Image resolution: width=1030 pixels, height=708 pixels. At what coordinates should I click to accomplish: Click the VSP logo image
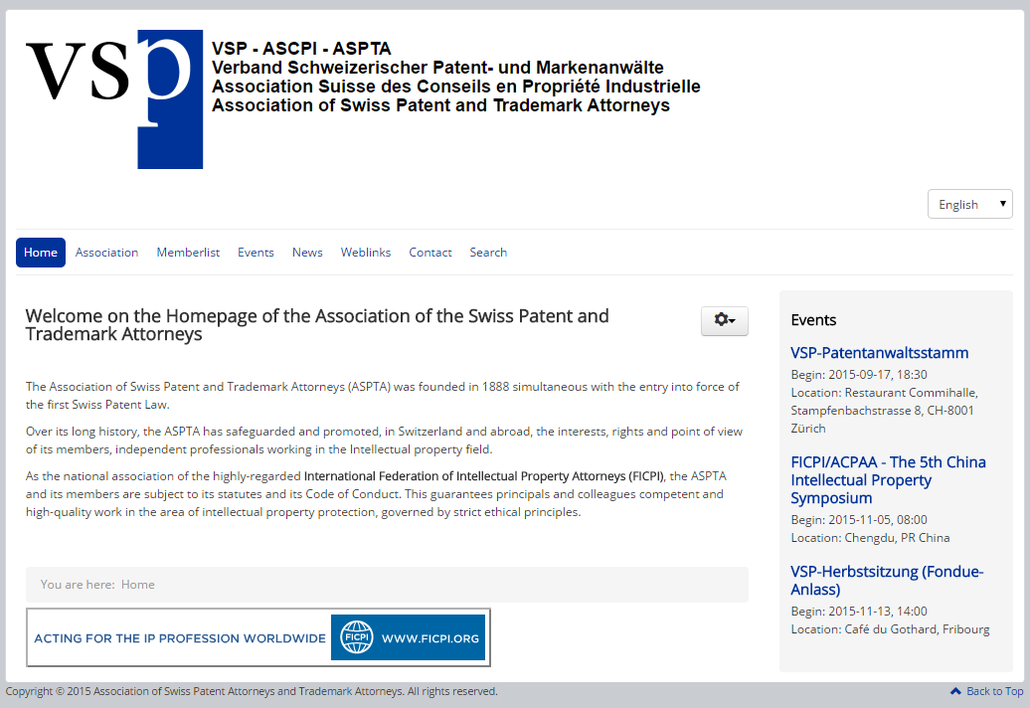(113, 98)
